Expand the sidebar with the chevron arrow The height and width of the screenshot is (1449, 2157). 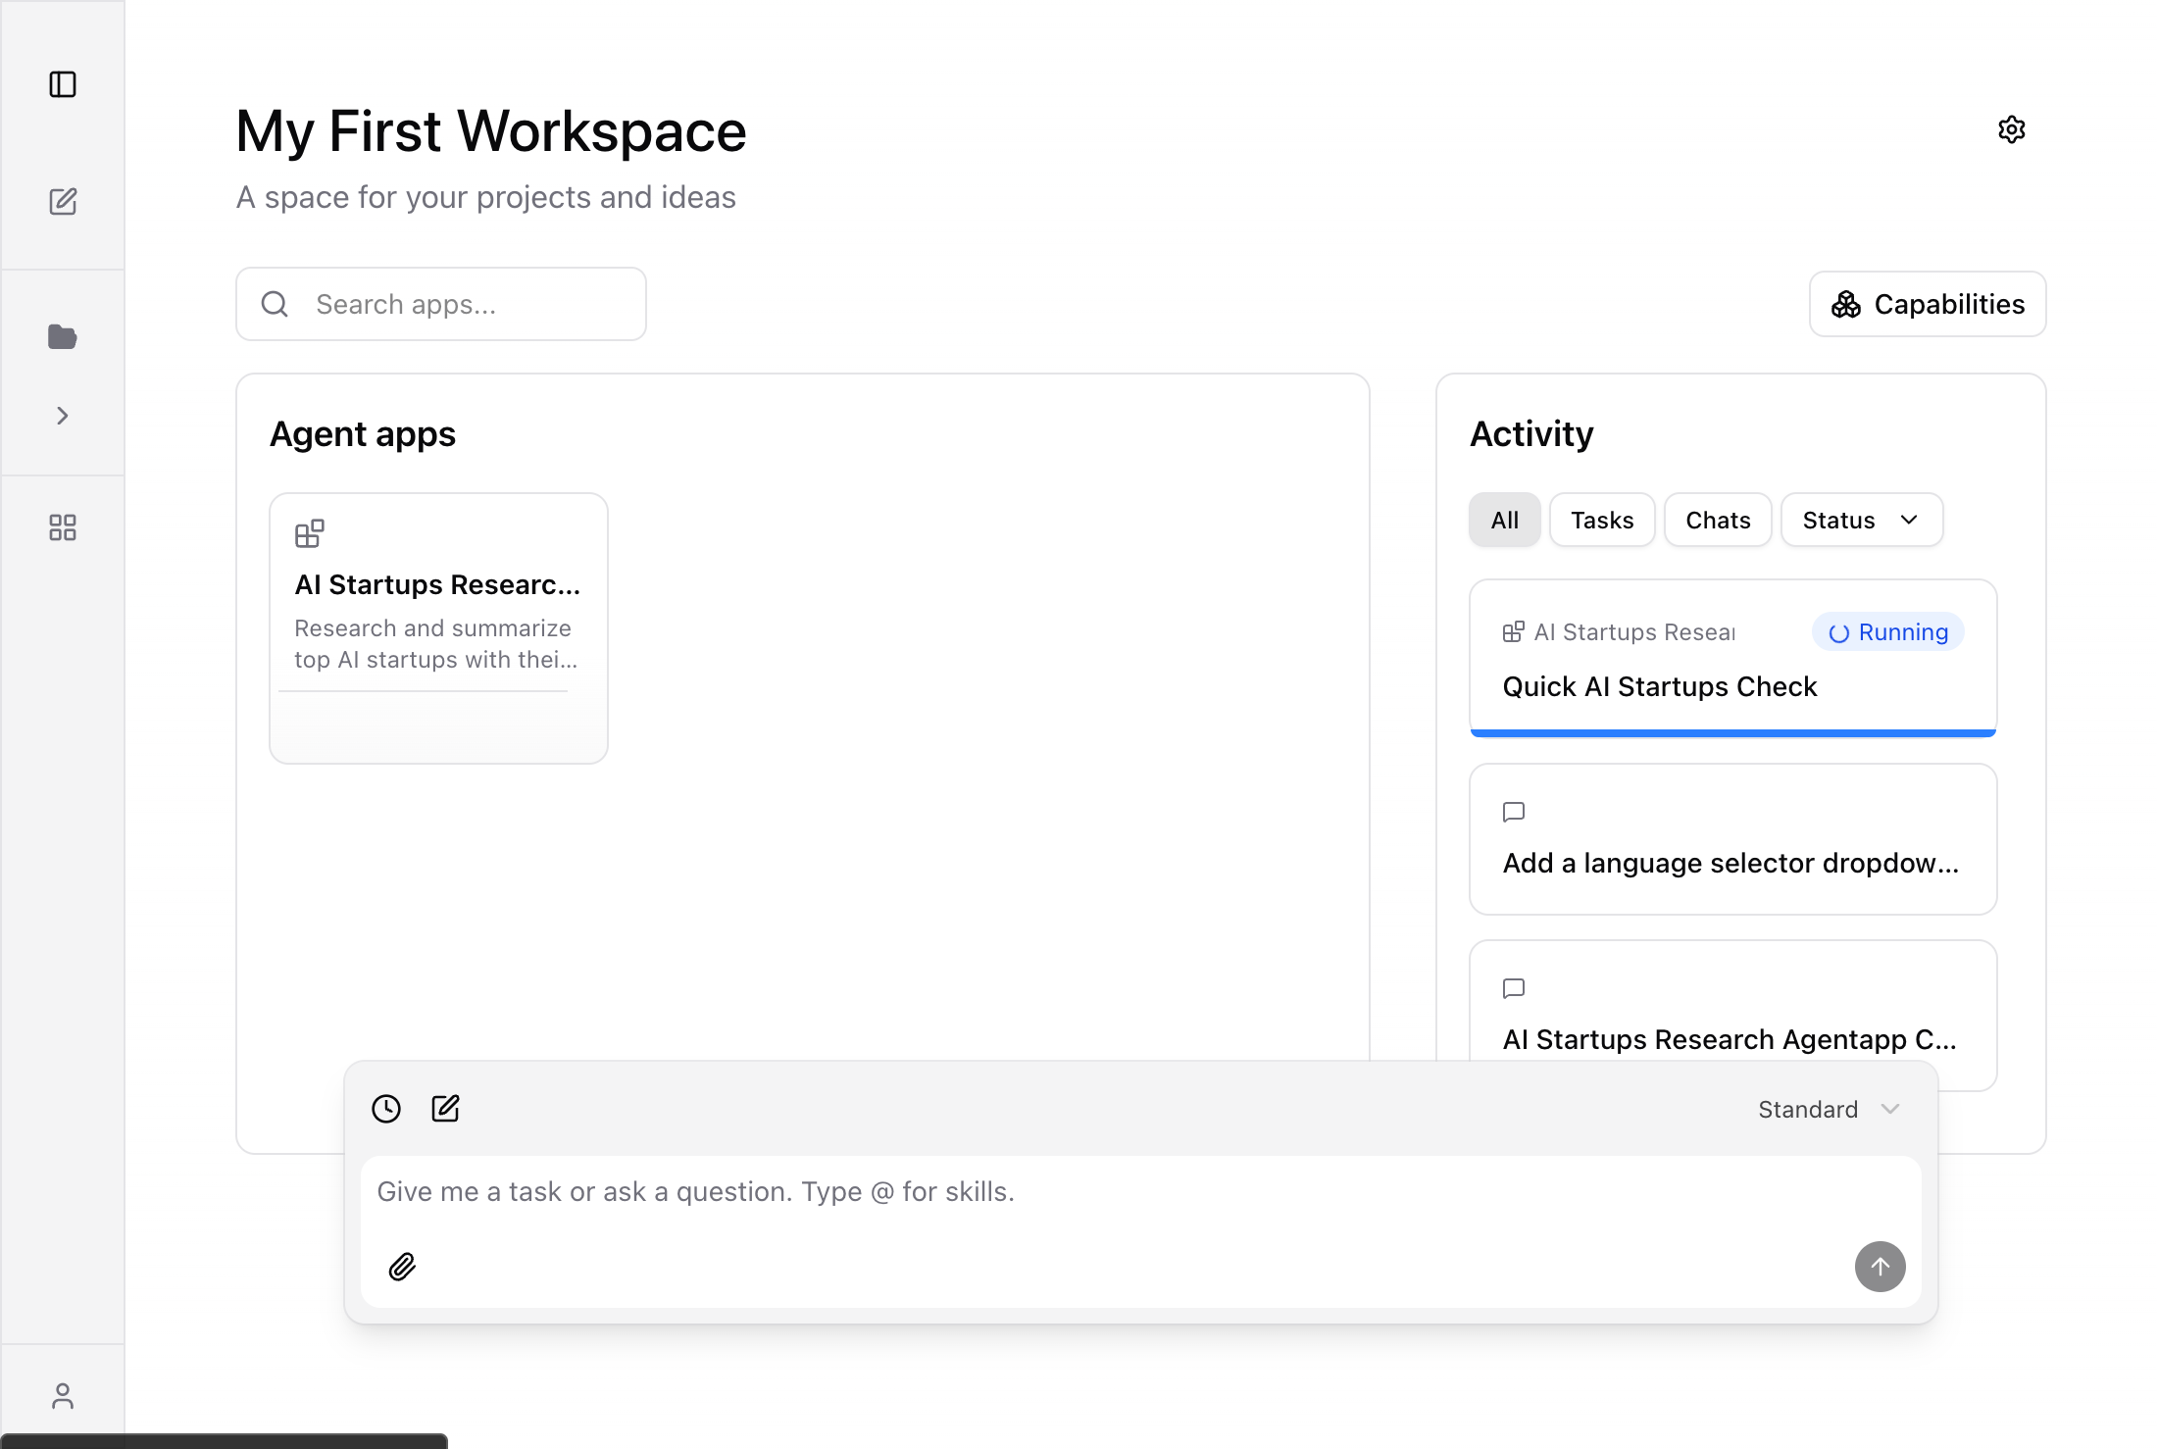pyautogui.click(x=63, y=415)
